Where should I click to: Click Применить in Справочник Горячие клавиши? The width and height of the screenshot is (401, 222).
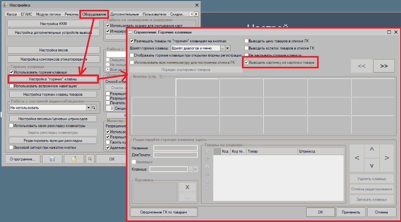[351, 212]
